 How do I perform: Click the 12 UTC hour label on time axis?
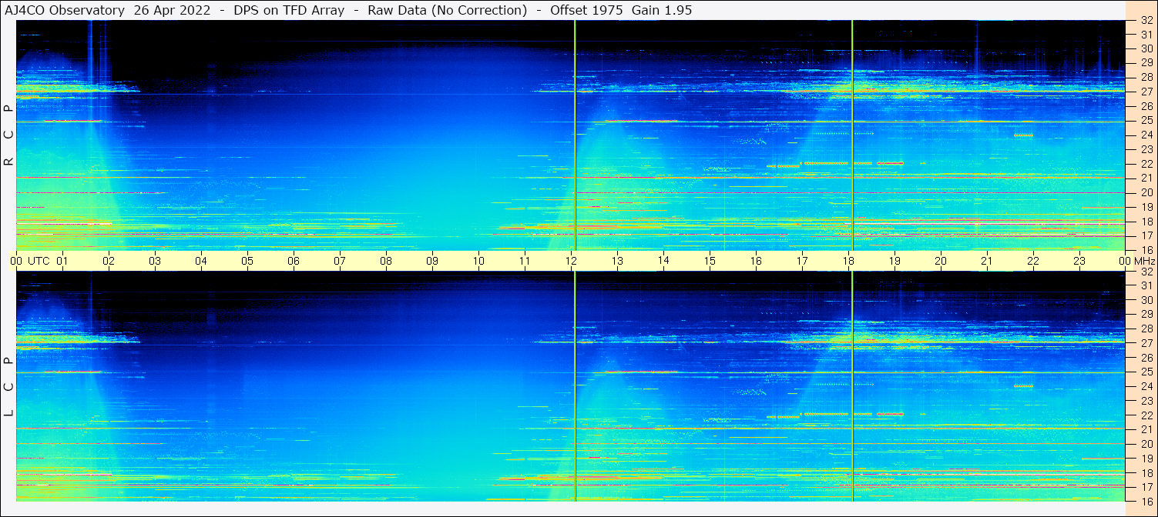tap(571, 261)
